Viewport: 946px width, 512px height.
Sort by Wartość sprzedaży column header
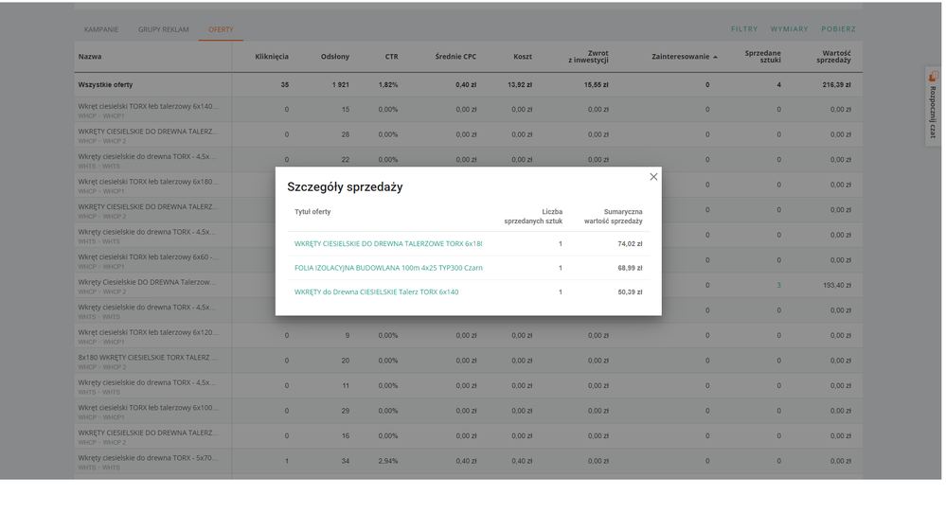pos(833,57)
